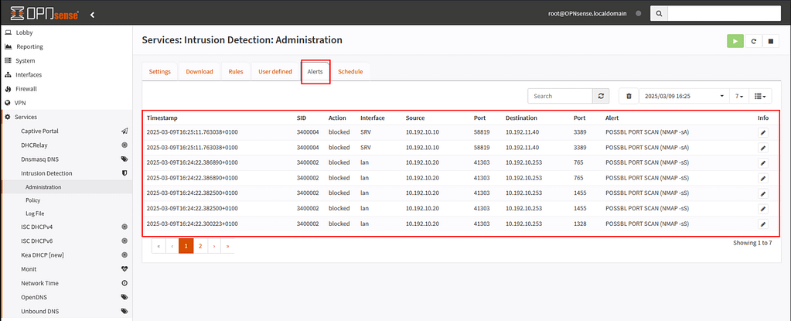The image size is (791, 321).
Task: Open Policy under Intrusion Detection
Action: tap(32, 200)
